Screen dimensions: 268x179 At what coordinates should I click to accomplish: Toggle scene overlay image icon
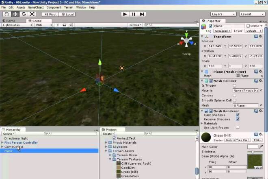tap(65, 25)
